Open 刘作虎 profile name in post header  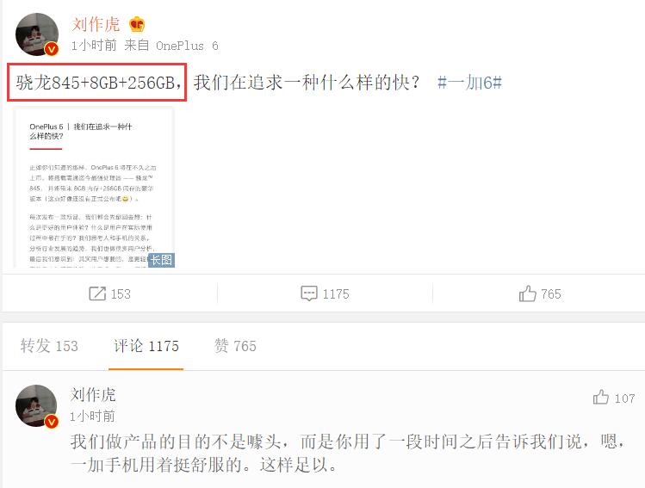click(x=96, y=24)
